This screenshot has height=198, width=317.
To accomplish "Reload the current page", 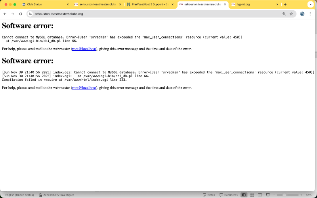I will point(21,13).
